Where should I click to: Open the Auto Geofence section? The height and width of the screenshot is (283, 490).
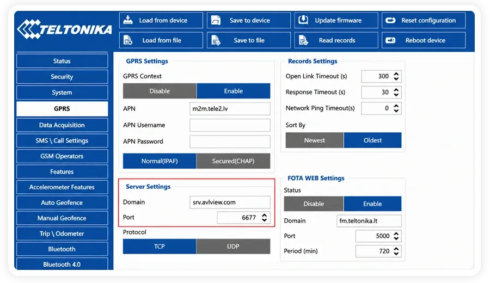(62, 202)
